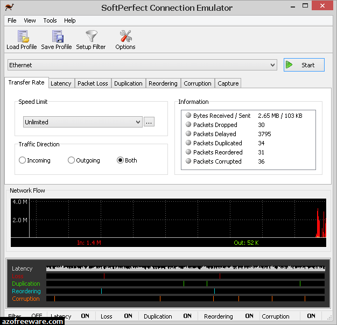The height and width of the screenshot is (325, 337).
Task: Switch to the Reordering tab
Action: click(x=163, y=83)
